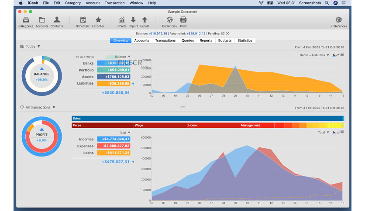365x211 pixels.
Task: Open the Balance column dropdown
Action: point(129,57)
